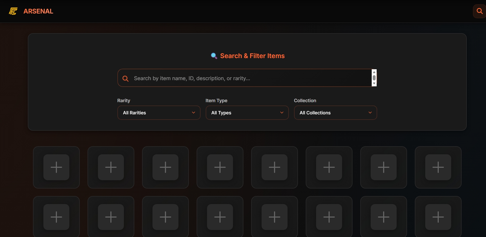
Task: Click the plus icon in the bottom-left item slot
Action: click(x=56, y=217)
